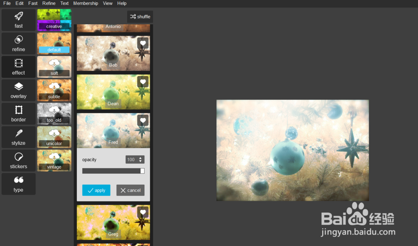Image resolution: width=418 pixels, height=246 pixels.
Task: Decrease opacity with the down stepper arrow
Action: click(x=140, y=161)
